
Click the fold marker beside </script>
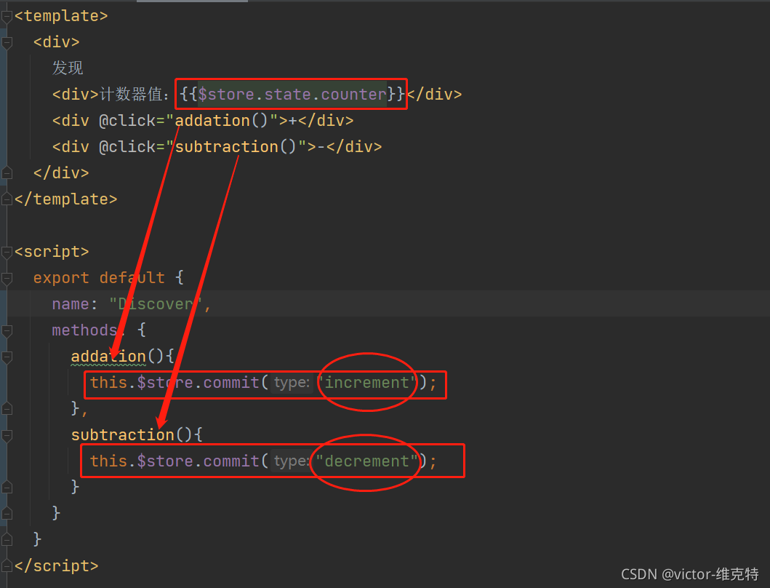[7, 566]
